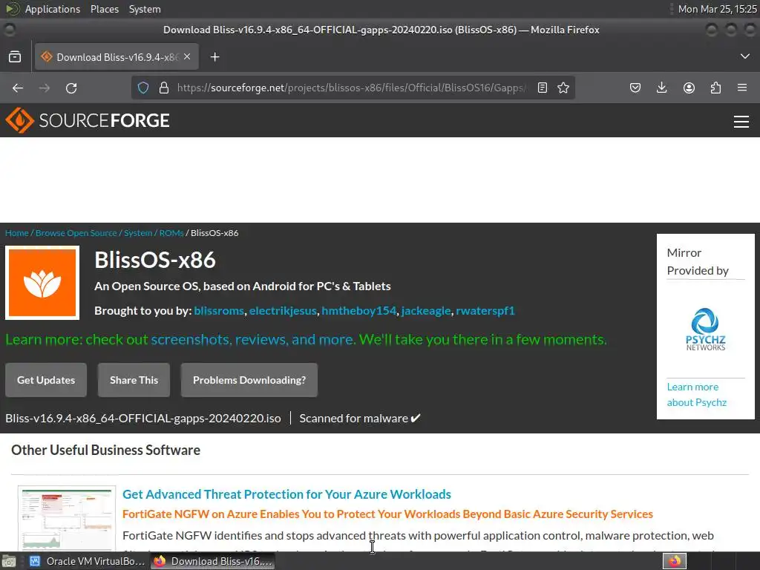Open Firefox account icon

tap(689, 88)
